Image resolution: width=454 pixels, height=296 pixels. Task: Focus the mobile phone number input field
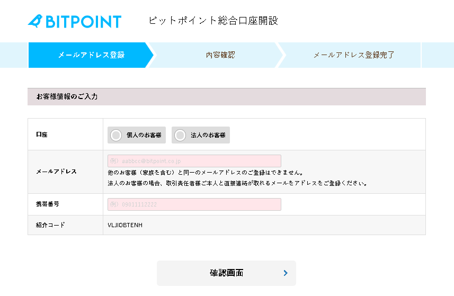pos(194,204)
